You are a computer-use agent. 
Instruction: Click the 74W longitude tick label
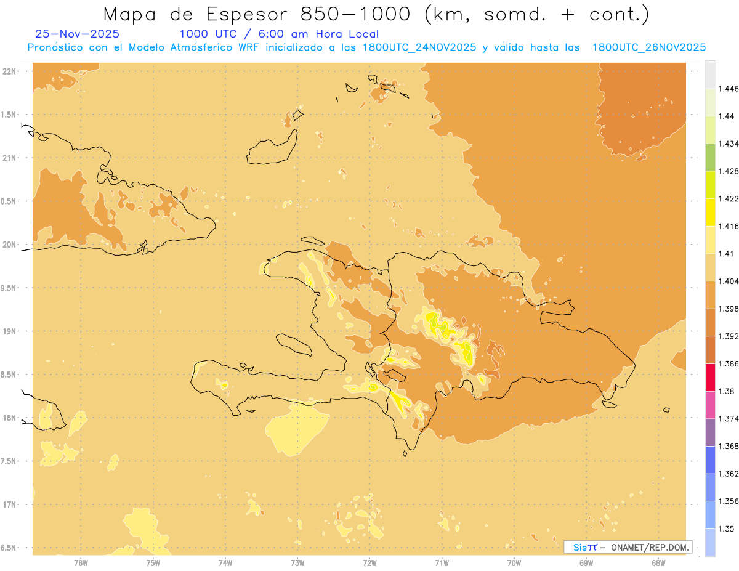225,562
